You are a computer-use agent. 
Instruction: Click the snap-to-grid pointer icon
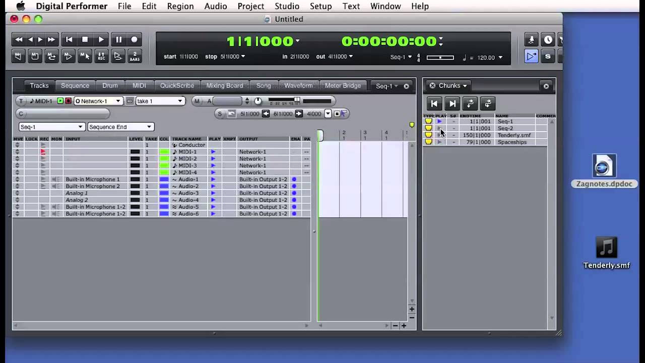[344, 114]
